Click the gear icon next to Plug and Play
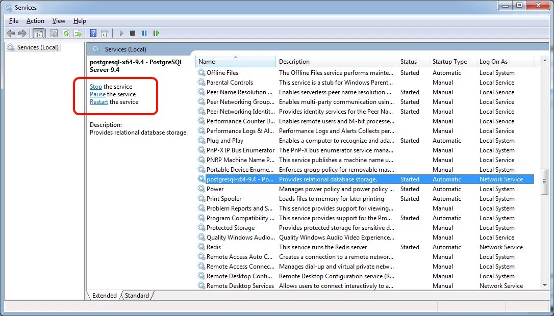The height and width of the screenshot is (316, 554). [202, 141]
